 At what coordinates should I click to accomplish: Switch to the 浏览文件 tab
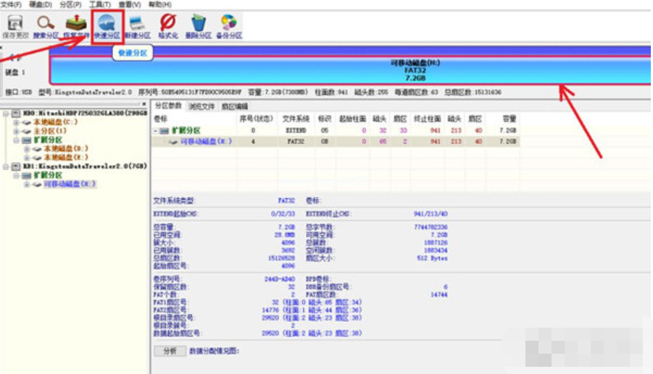point(201,106)
